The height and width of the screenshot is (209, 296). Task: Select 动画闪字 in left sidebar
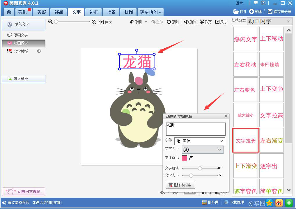[24, 43]
